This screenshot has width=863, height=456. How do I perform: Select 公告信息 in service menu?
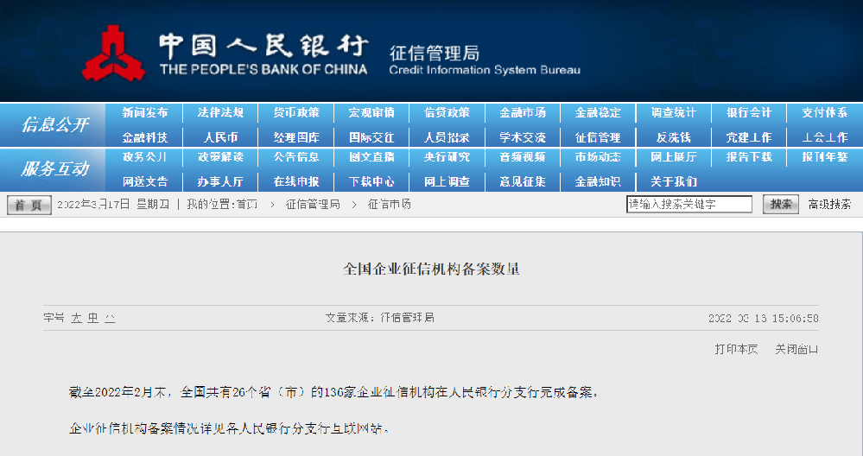(x=296, y=157)
